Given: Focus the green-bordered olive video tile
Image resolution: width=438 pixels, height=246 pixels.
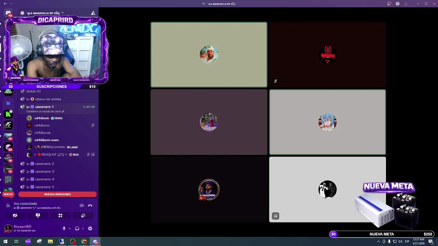Looking at the screenshot, I should click(x=209, y=55).
